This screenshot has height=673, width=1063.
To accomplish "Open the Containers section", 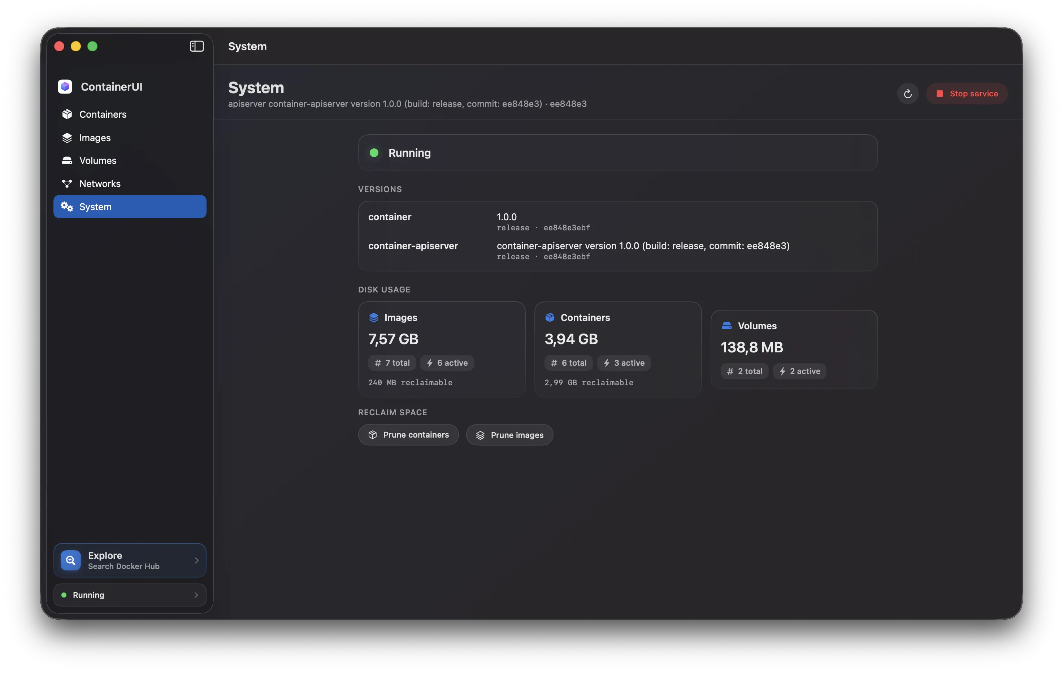I will [130, 114].
